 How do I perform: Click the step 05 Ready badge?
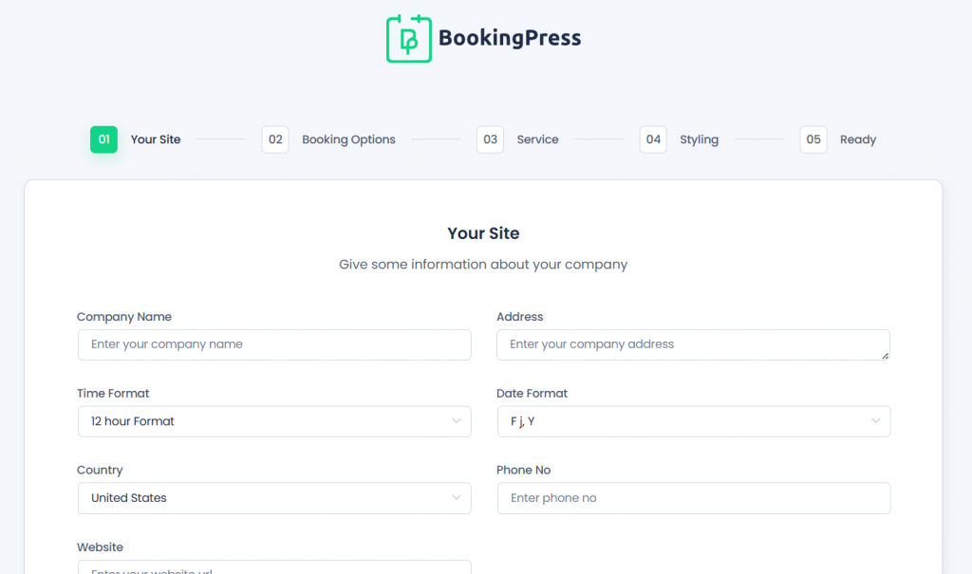point(813,139)
